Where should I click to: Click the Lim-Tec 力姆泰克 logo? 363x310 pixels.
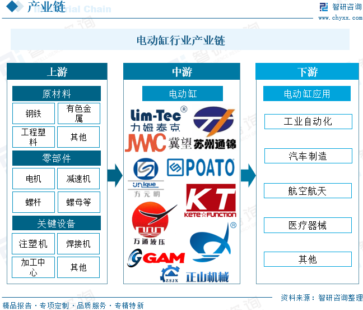coord(159,119)
